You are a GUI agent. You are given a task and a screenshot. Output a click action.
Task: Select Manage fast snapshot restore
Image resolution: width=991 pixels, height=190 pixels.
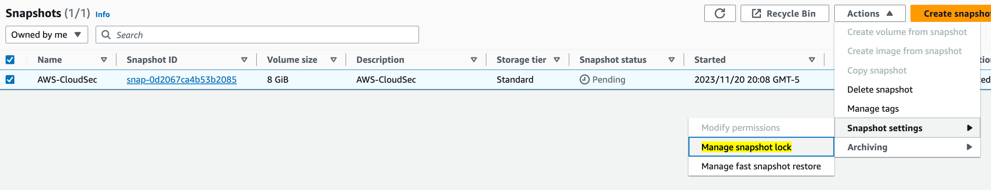click(761, 166)
